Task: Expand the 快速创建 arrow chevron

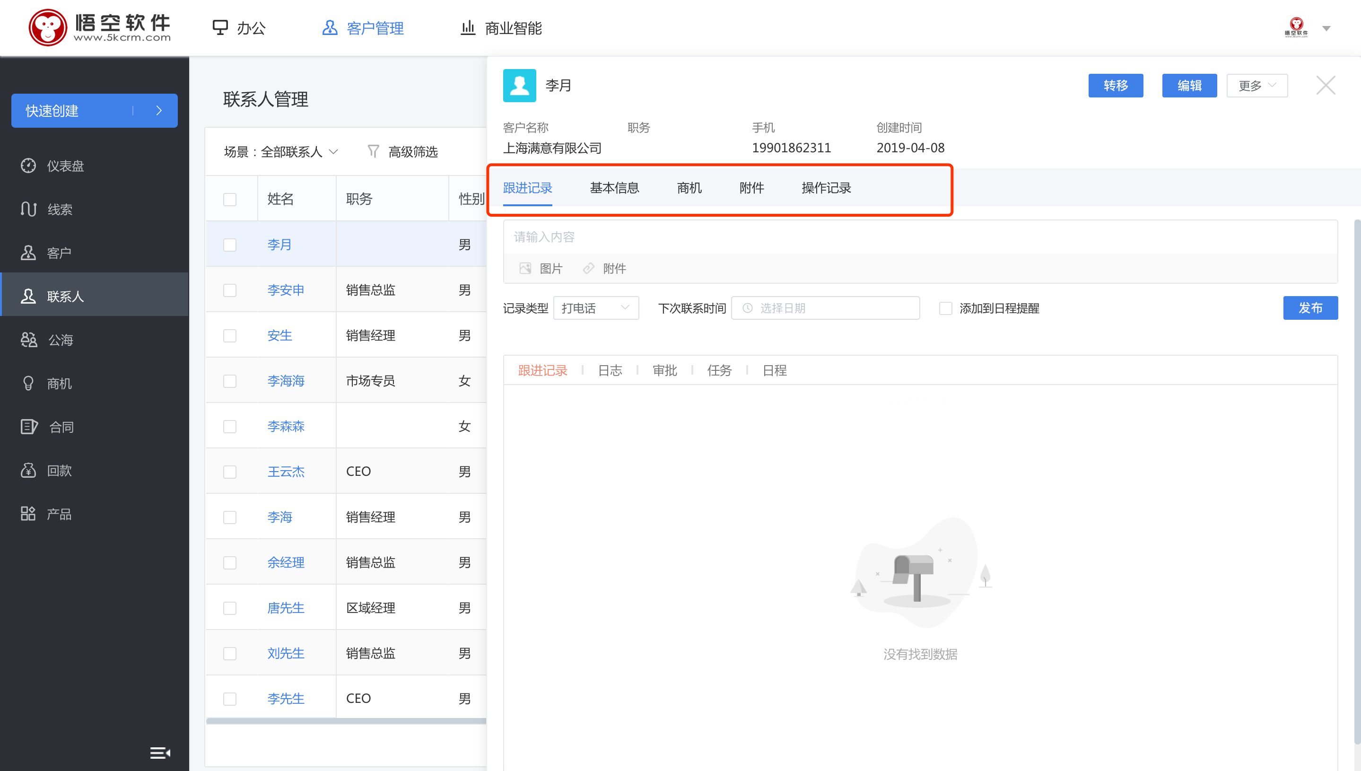Action: tap(159, 111)
